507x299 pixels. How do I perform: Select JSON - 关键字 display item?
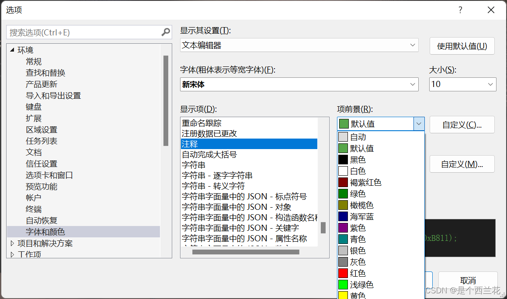pyautogui.click(x=249, y=228)
